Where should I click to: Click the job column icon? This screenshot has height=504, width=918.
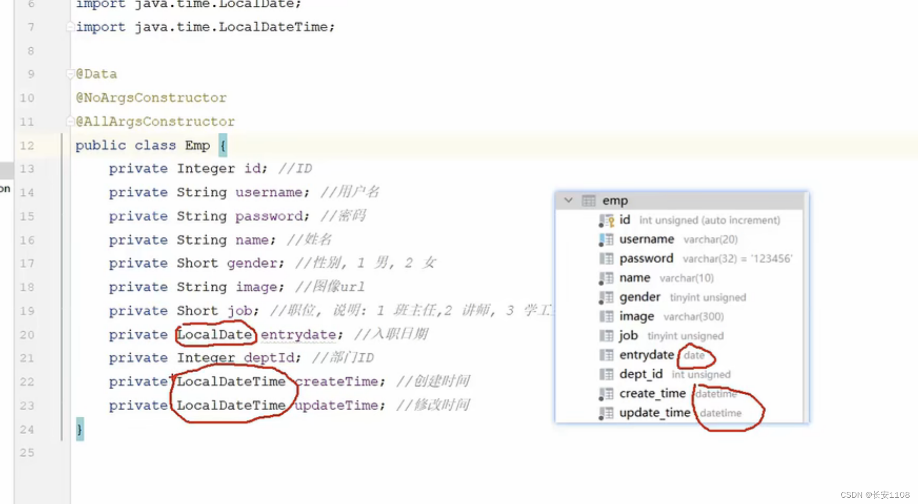606,336
